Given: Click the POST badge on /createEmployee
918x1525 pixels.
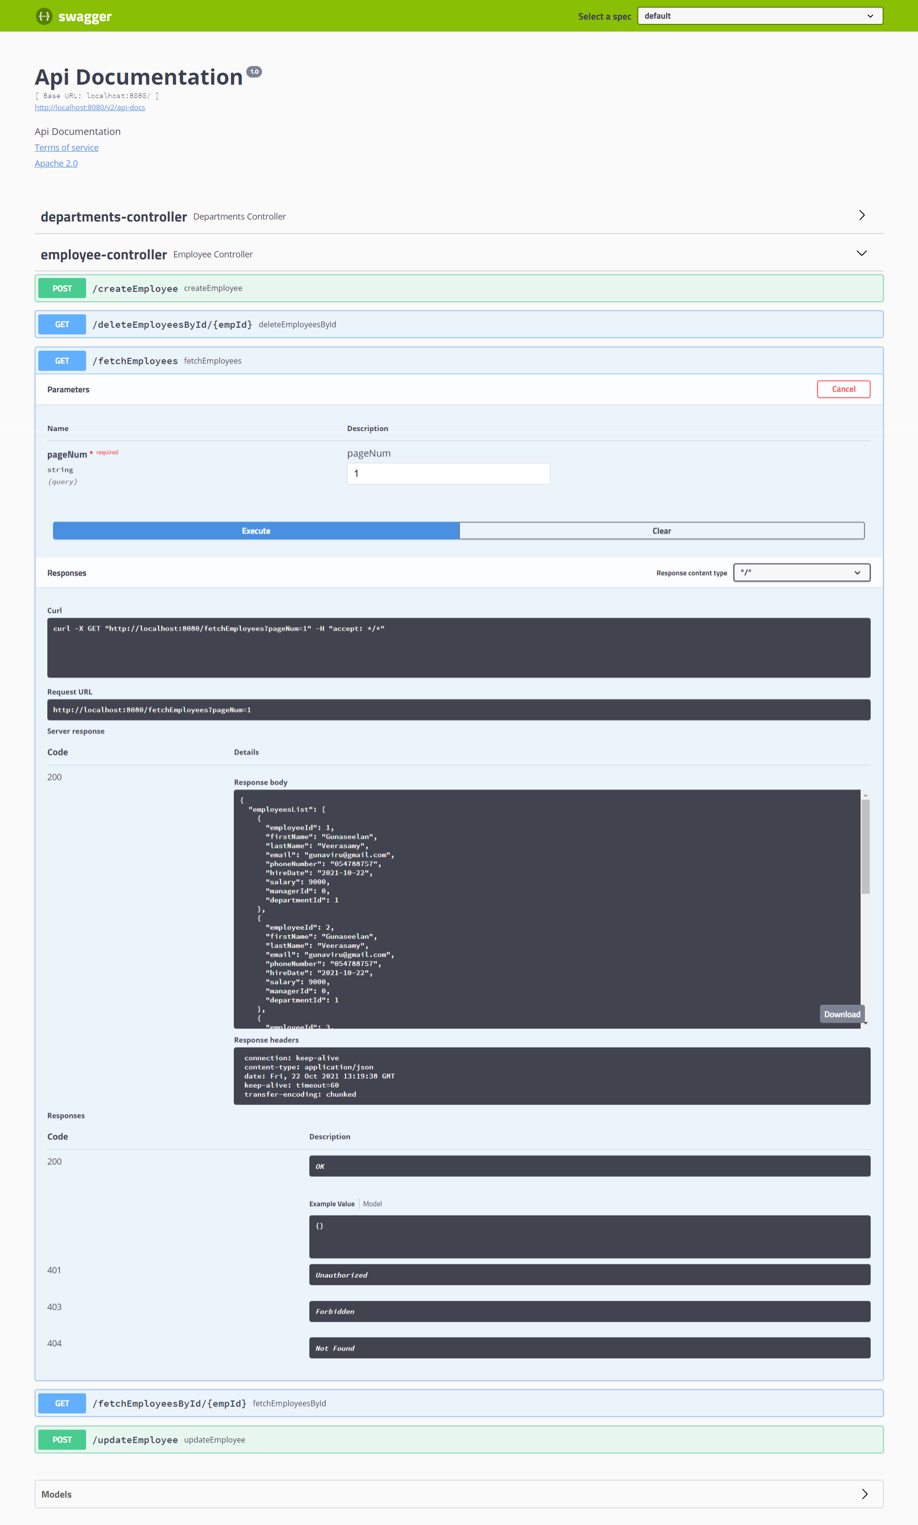Looking at the screenshot, I should pyautogui.click(x=61, y=288).
